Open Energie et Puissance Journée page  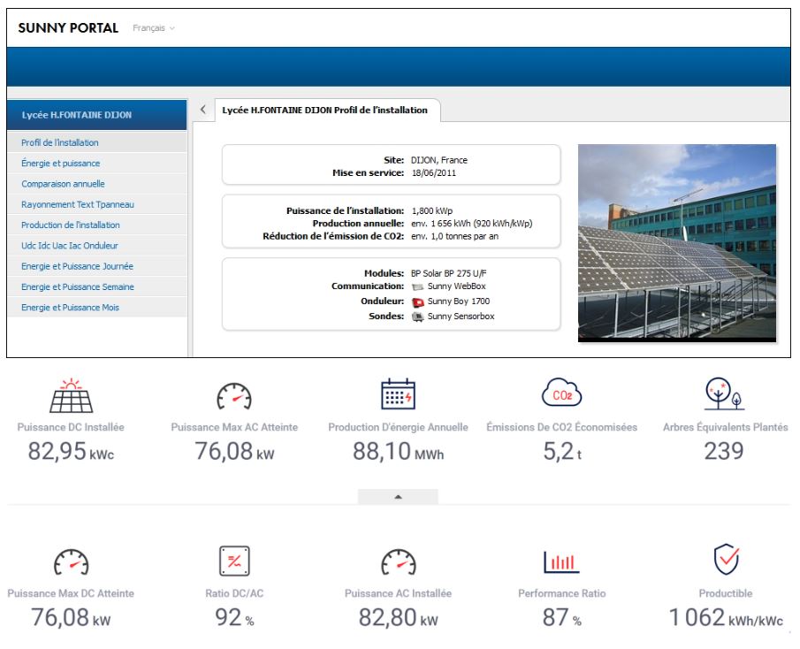[97, 266]
